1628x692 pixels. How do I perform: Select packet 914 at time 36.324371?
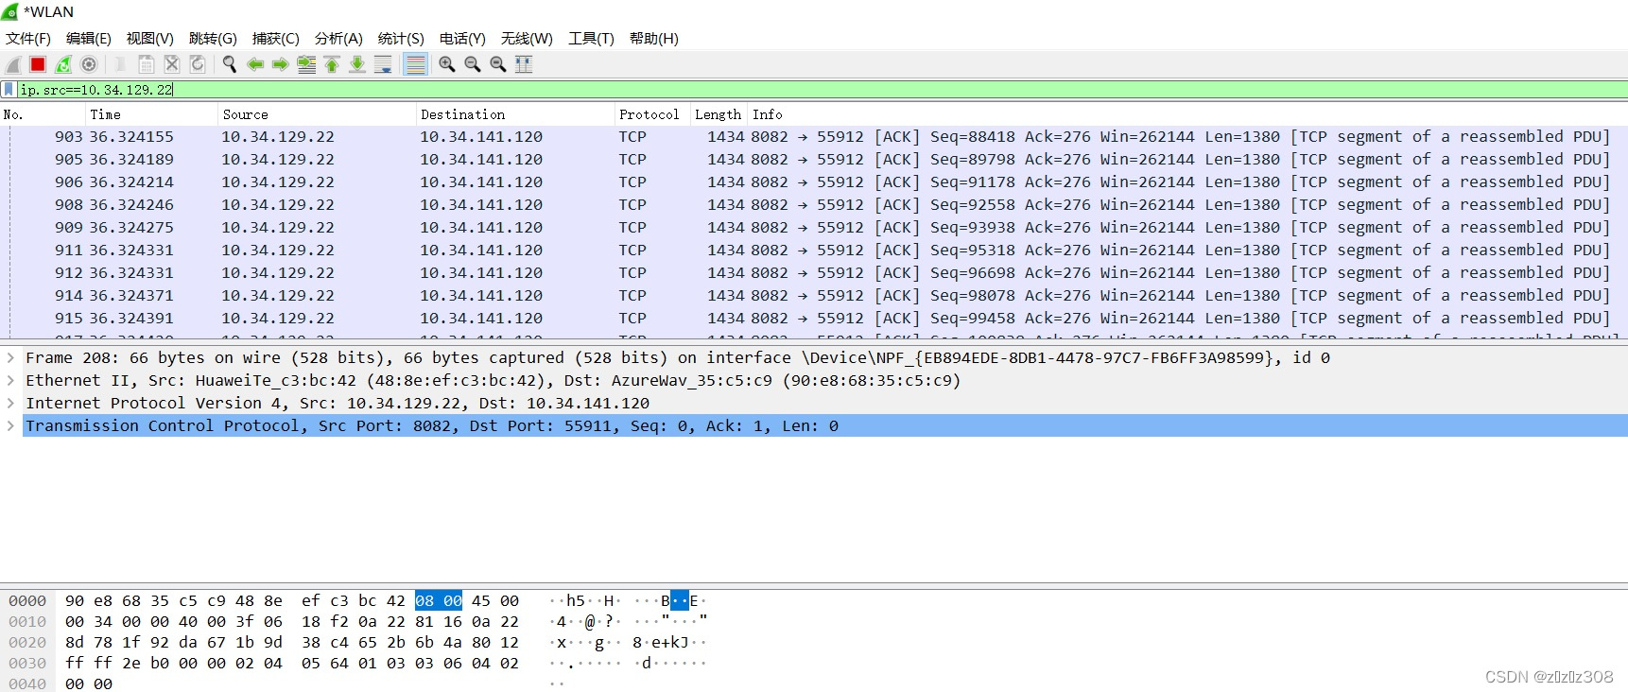pos(814,296)
